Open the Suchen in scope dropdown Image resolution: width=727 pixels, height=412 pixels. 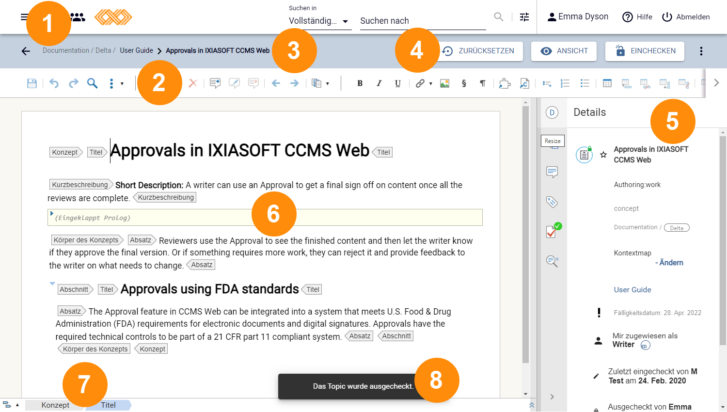320,21
